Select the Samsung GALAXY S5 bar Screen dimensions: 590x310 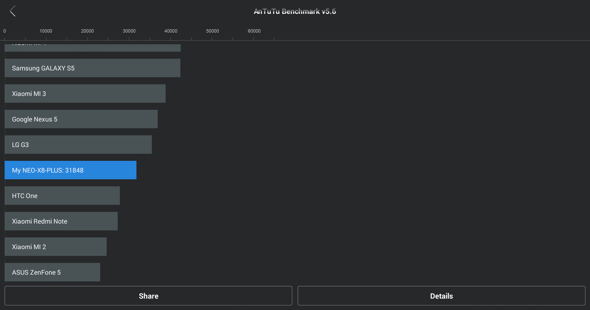pos(92,68)
